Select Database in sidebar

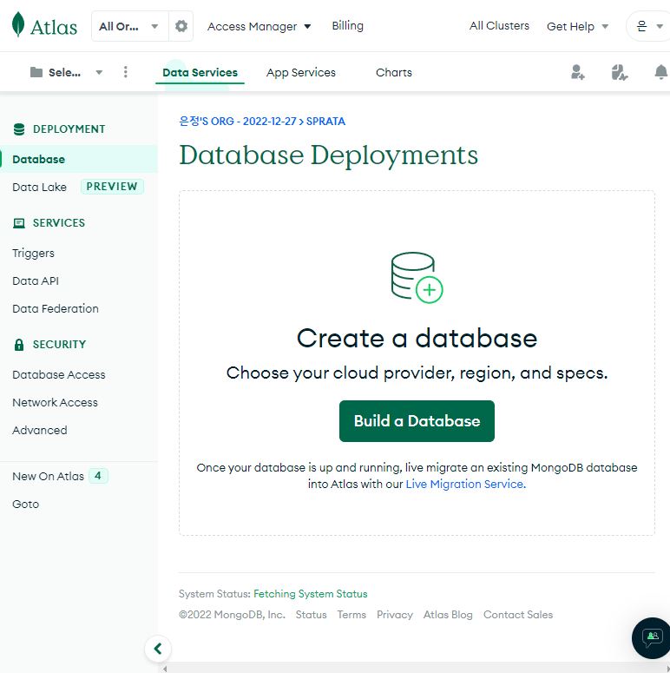pyautogui.click(x=79, y=159)
